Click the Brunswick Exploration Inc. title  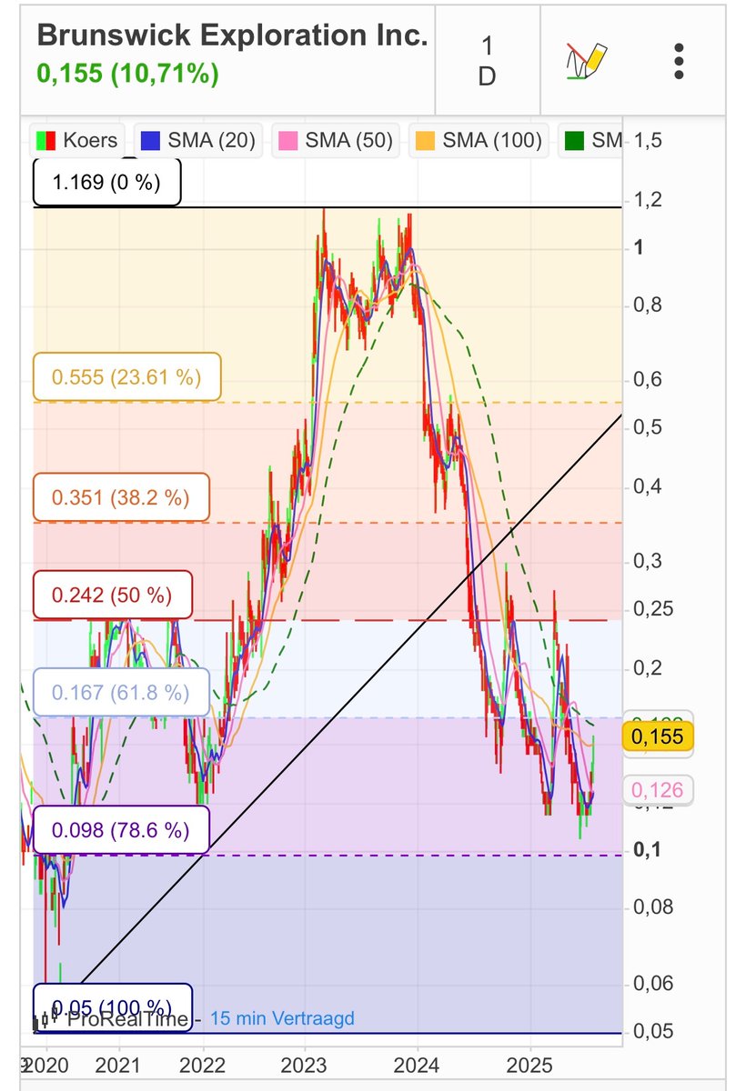click(232, 35)
